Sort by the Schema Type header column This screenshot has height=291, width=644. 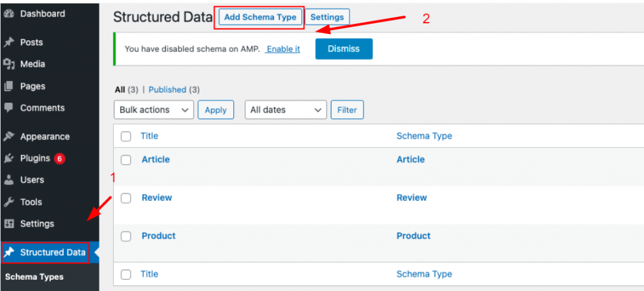[425, 136]
